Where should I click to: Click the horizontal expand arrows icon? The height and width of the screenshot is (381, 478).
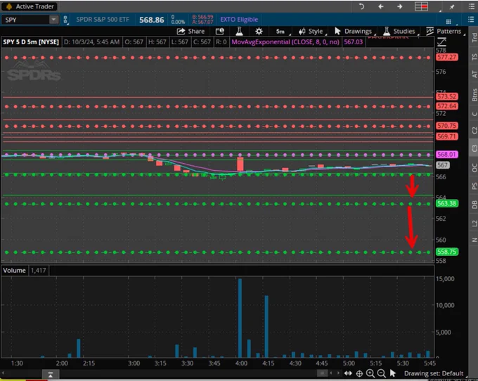coord(348,373)
